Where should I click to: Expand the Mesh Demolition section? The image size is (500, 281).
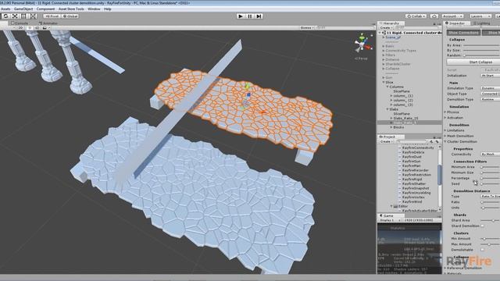pyautogui.click(x=445, y=136)
